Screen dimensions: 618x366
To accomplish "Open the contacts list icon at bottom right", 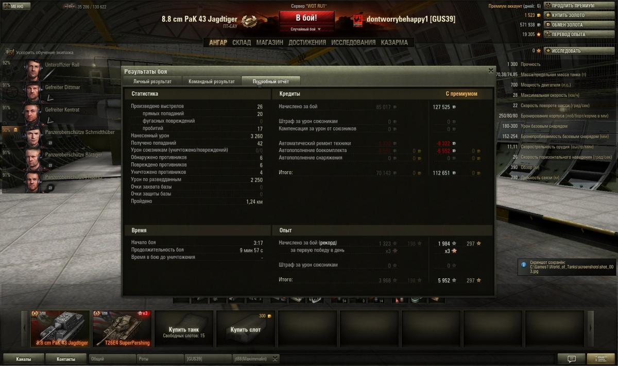I will pyautogui.click(x=600, y=359).
